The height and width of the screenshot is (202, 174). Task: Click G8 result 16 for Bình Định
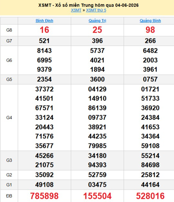[44, 30]
